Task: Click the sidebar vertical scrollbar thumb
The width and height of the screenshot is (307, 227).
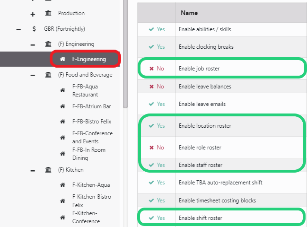Action: click(125, 54)
